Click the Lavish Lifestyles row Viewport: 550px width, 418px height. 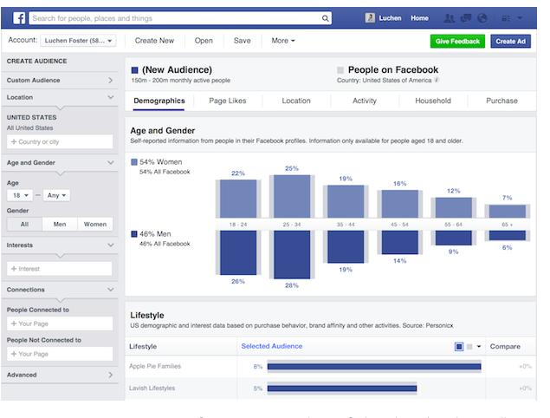pyautogui.click(x=330, y=389)
